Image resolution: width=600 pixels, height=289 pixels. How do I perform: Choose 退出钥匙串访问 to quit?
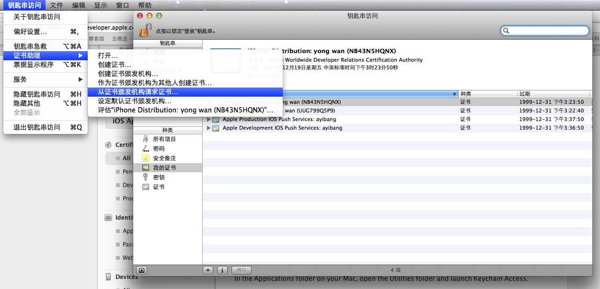[x=46, y=127]
